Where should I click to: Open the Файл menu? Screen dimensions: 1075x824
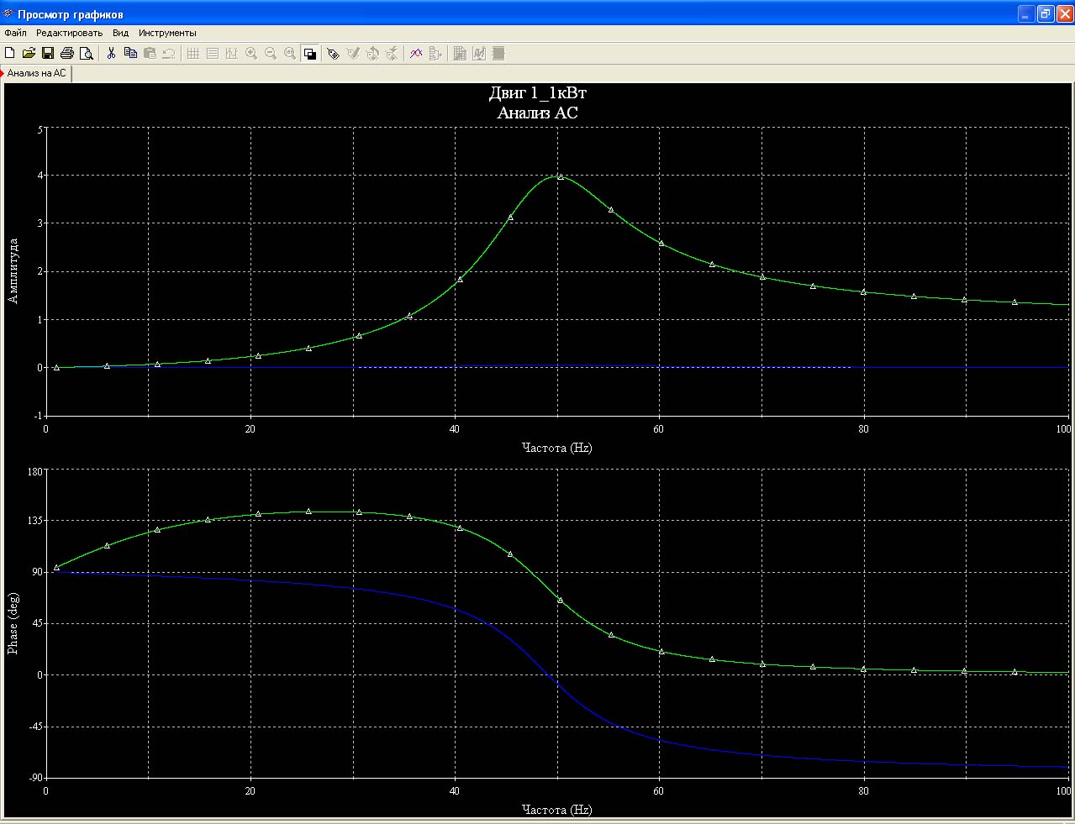[15, 33]
